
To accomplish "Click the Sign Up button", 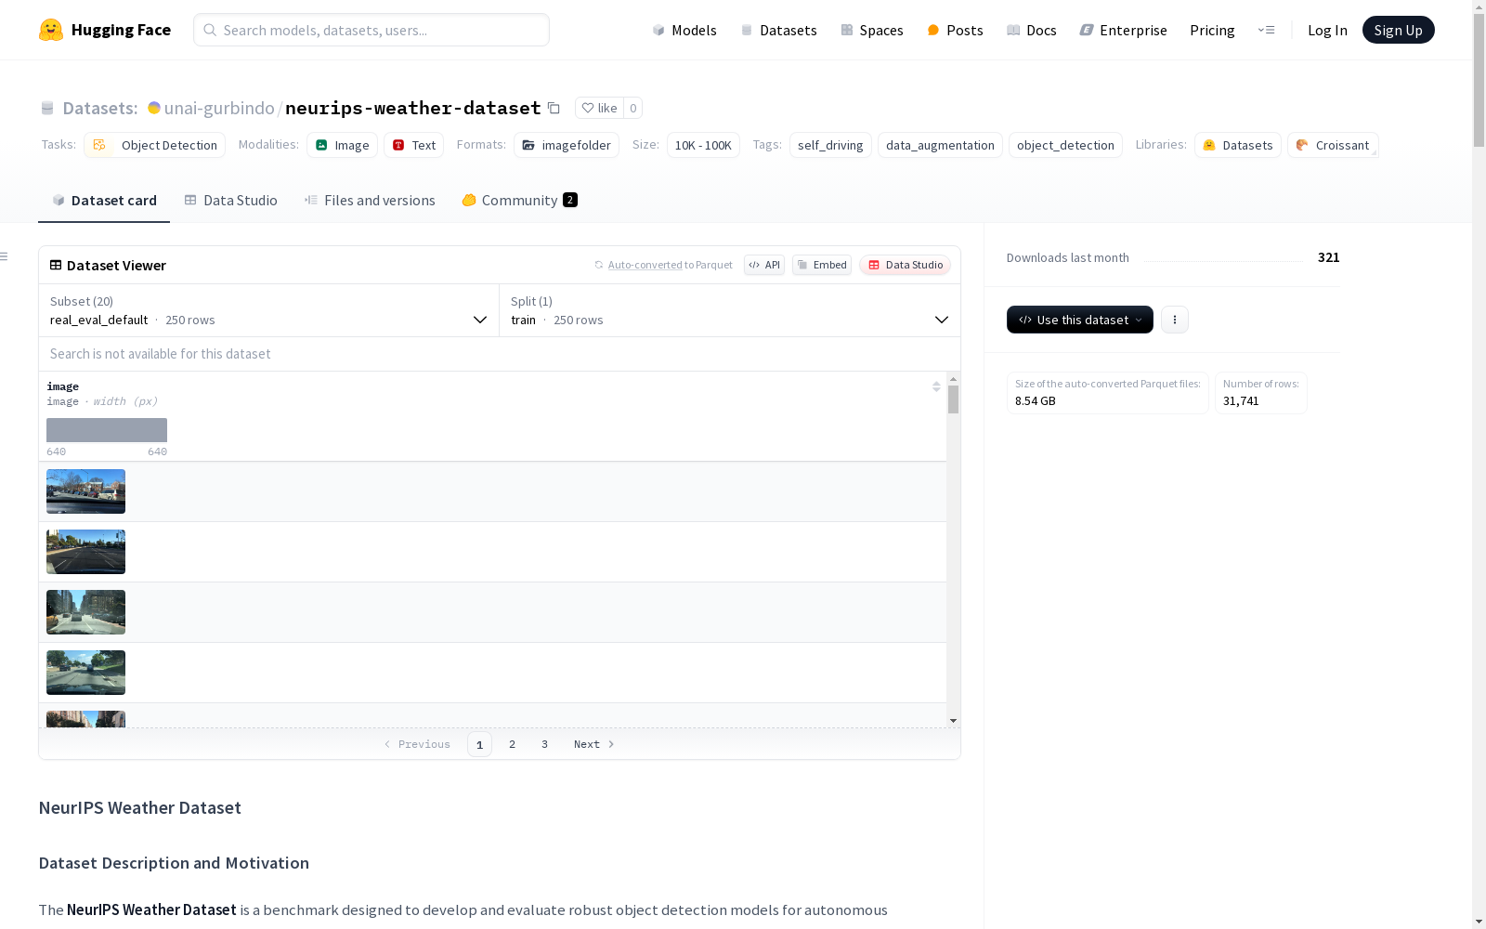I will (1398, 29).
